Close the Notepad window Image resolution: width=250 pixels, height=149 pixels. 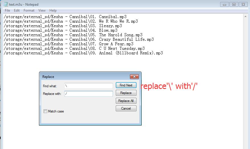(243, 5)
